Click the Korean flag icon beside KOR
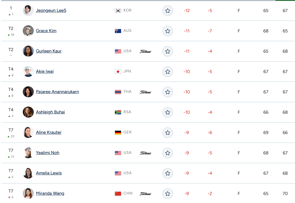Image resolution: width=295 pixels, height=203 pixels. tap(118, 11)
